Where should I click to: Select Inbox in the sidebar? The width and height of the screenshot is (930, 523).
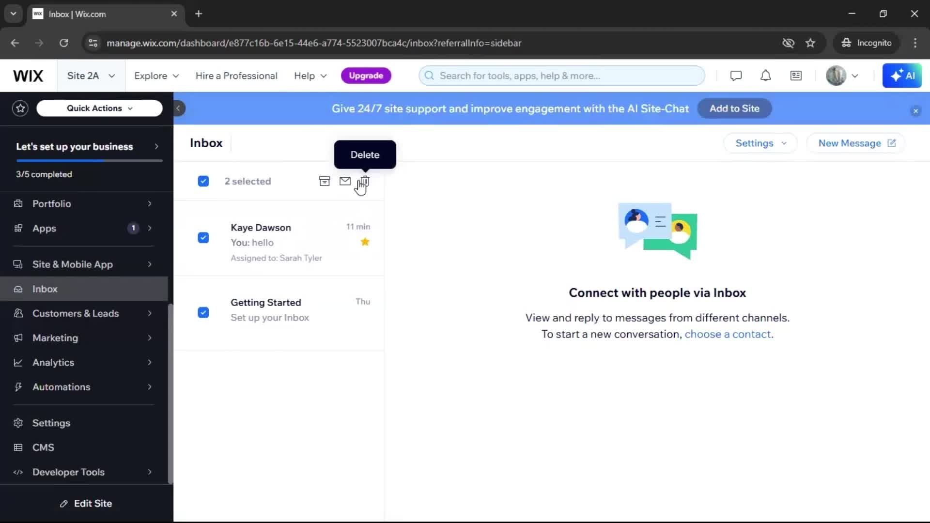point(84,289)
